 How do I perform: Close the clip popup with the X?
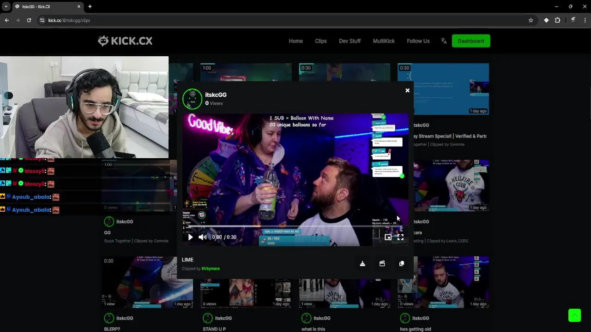407,90
